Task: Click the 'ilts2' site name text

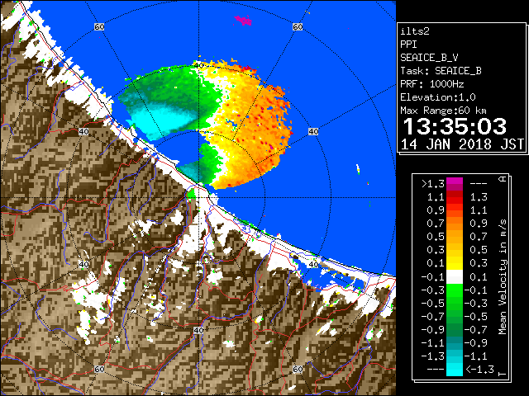Action: pos(415,31)
